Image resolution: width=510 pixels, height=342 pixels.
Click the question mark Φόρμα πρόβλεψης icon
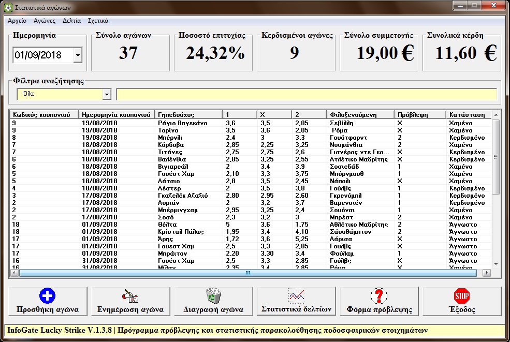click(x=378, y=296)
